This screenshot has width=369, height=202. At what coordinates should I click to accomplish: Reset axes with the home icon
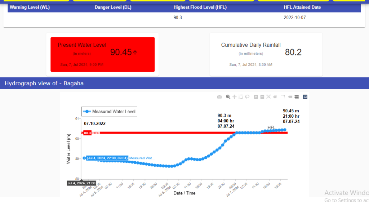275,97
